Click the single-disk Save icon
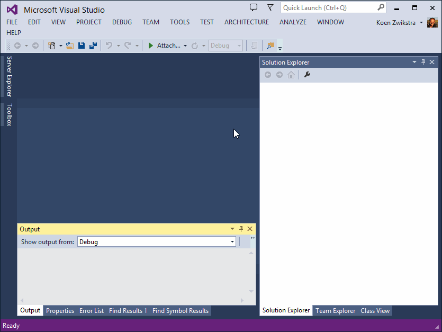The image size is (442, 332). tap(82, 46)
